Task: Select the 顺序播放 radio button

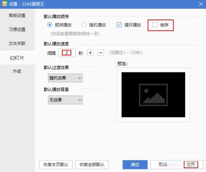Action: coord(49,25)
